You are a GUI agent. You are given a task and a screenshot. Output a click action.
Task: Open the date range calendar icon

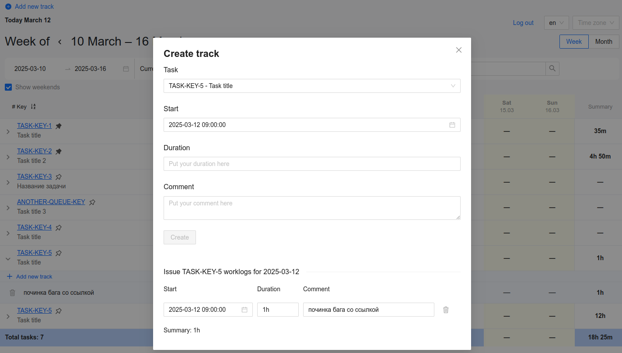(126, 69)
